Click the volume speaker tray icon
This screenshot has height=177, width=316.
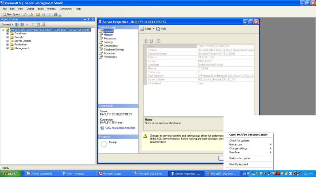click(x=290, y=173)
